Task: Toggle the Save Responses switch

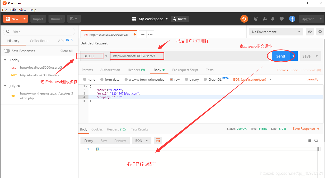Action: tap(7, 51)
